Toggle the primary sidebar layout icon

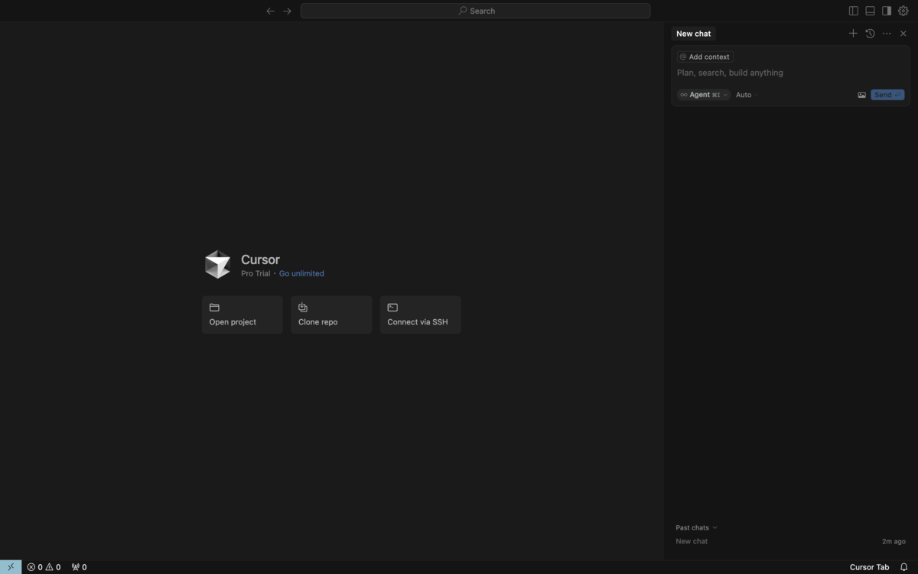click(854, 11)
